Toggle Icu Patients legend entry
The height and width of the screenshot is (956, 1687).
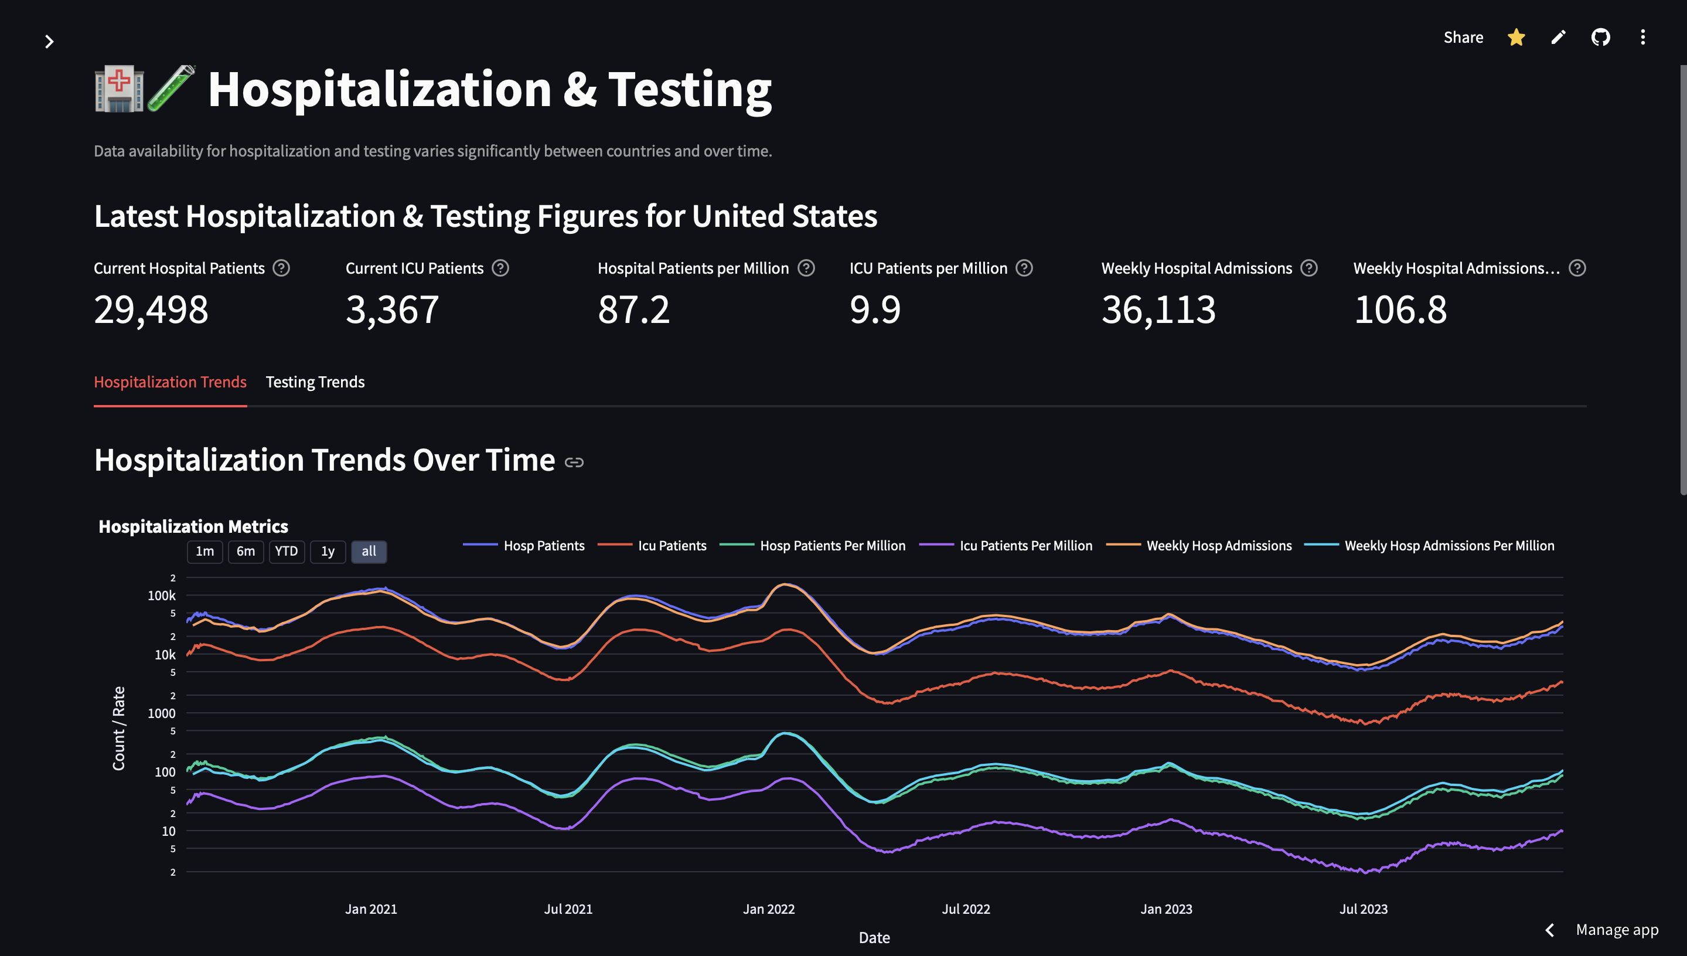tap(672, 546)
